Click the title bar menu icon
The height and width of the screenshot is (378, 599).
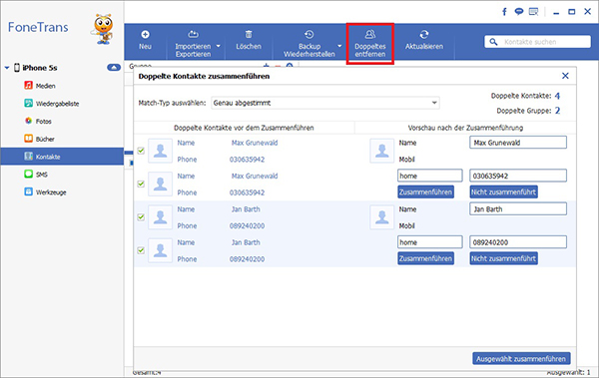(x=533, y=12)
